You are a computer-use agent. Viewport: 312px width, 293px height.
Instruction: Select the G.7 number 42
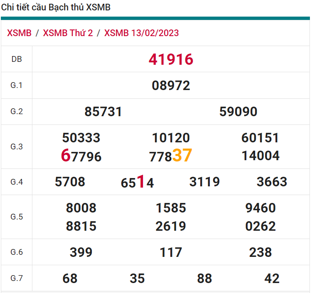(x=272, y=278)
